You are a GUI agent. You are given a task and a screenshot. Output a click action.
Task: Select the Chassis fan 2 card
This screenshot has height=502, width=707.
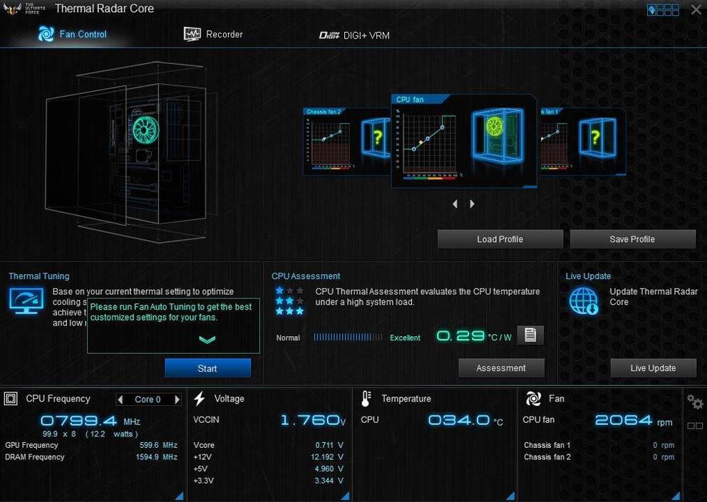(x=347, y=141)
